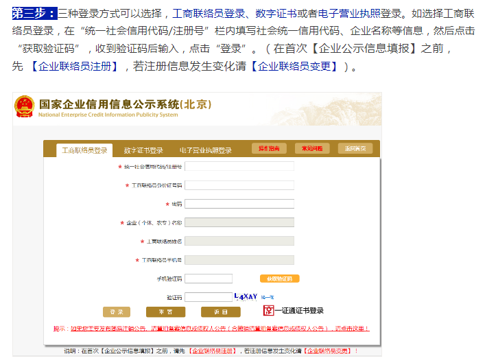The image size is (485, 363).
Task: Click the 手机验证码 input field
Action: [x=209, y=279]
